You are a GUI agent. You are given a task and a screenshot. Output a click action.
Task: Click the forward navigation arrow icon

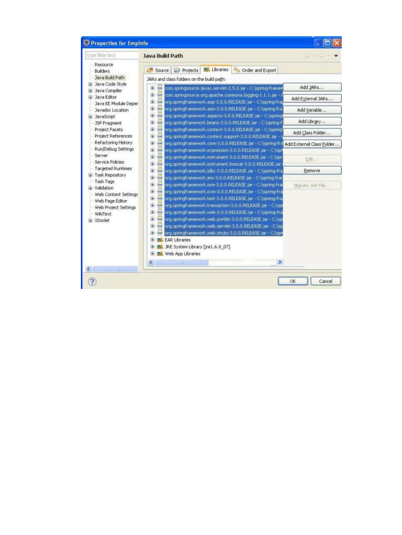[x=322, y=56]
